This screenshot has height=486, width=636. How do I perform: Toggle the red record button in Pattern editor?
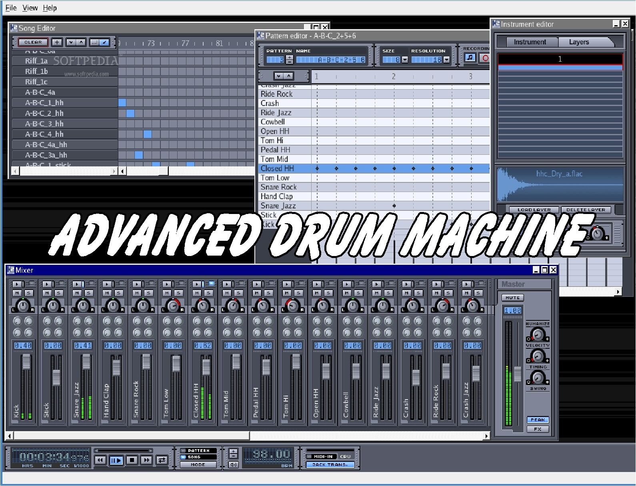[x=485, y=58]
